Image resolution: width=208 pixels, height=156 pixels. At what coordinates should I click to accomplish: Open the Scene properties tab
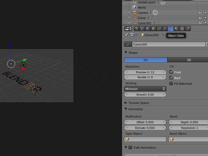point(142,29)
